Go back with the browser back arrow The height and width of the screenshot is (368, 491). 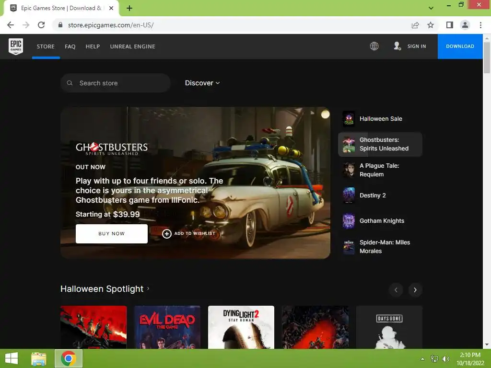[x=11, y=25]
